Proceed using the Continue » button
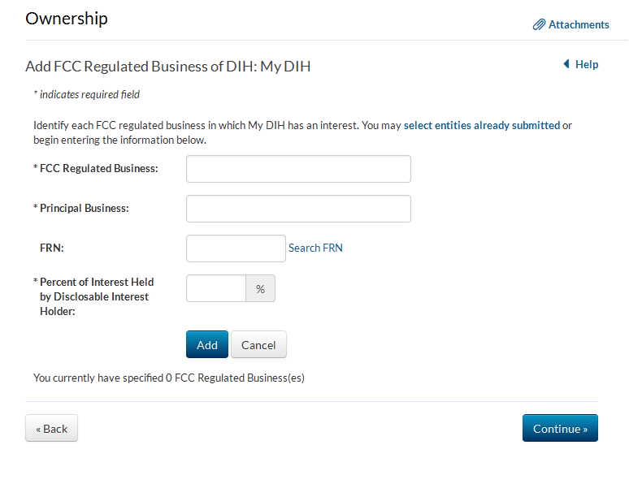The image size is (629, 501). tap(560, 429)
